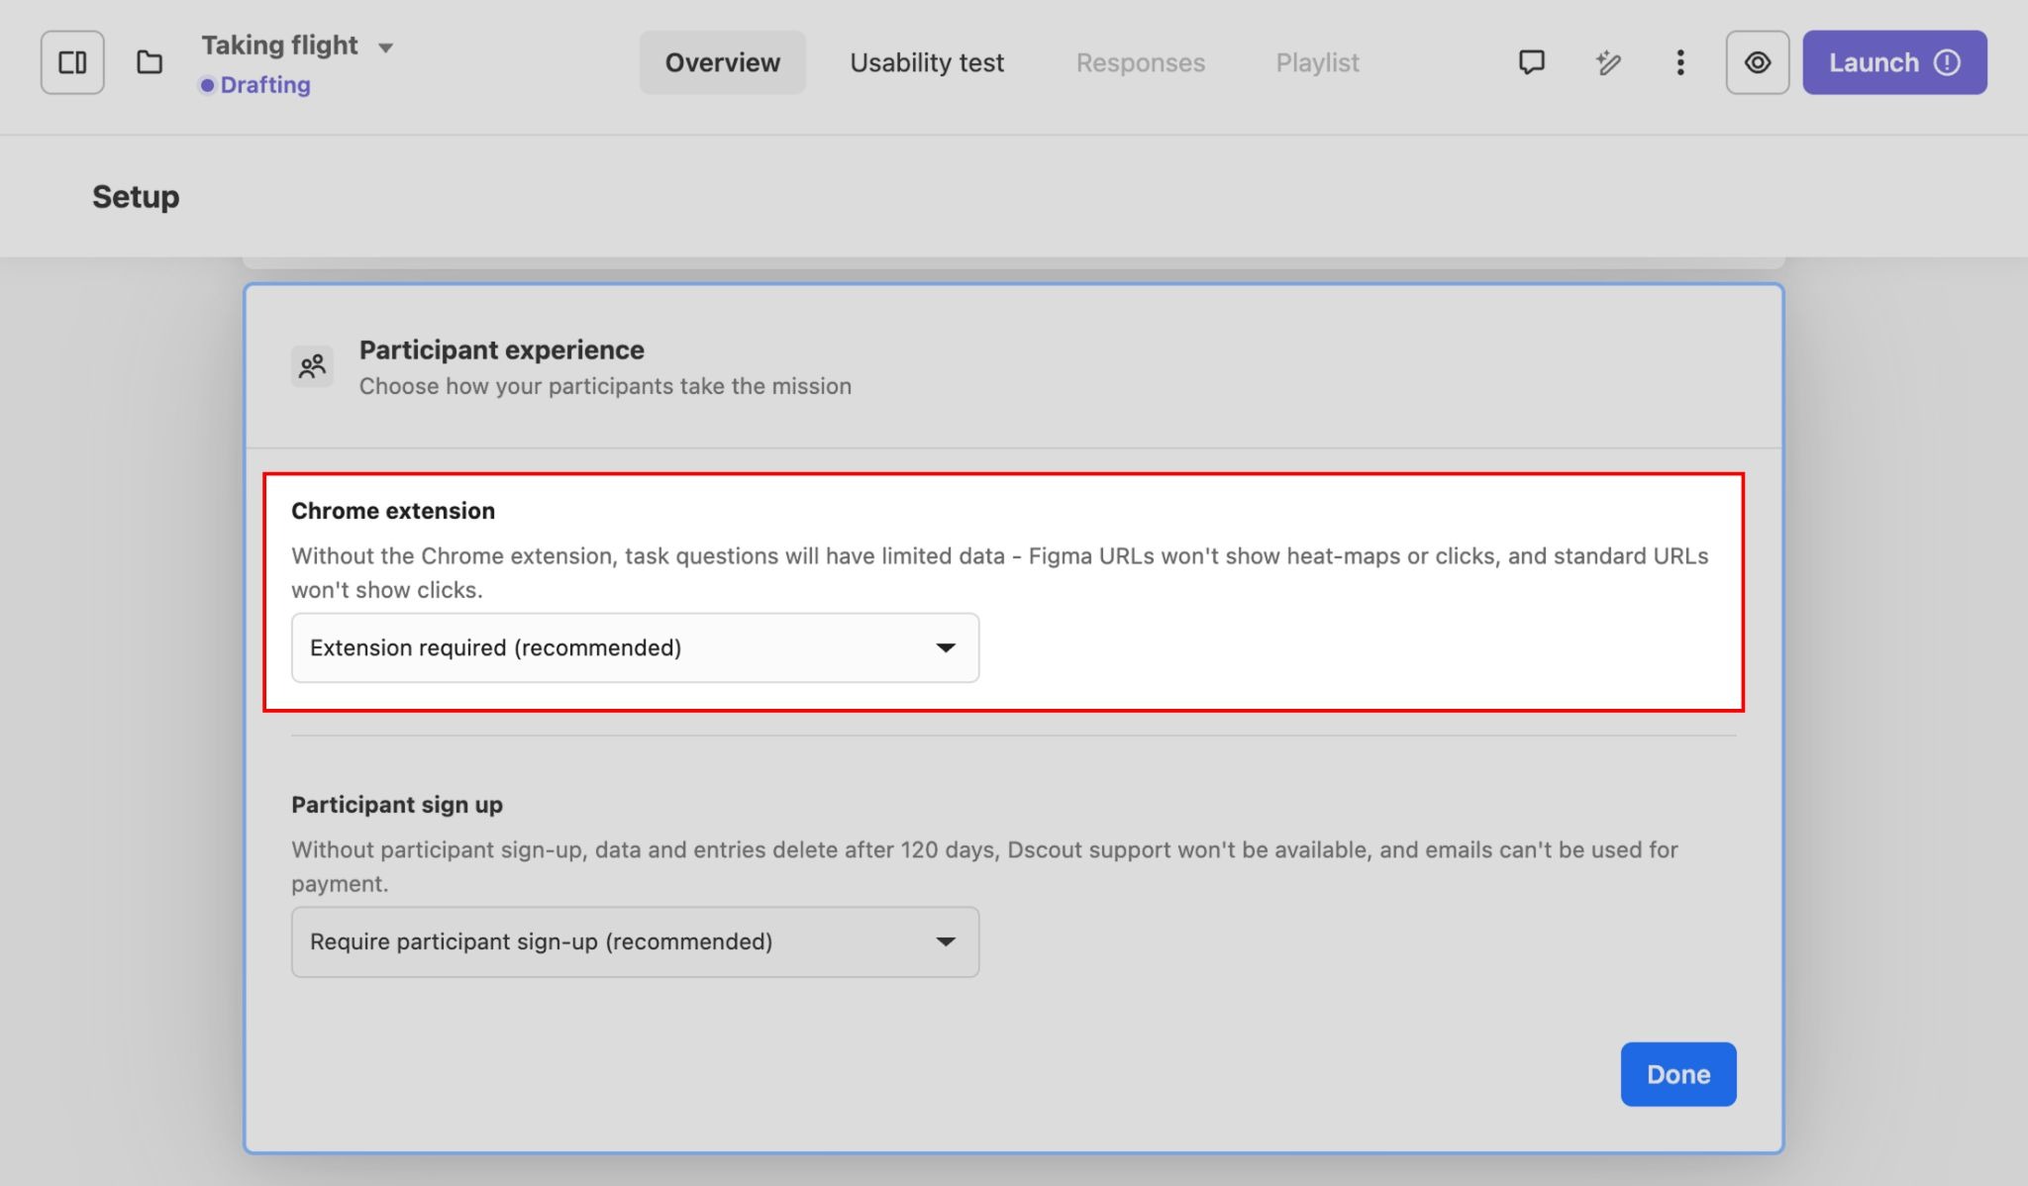Viewport: 2028px width, 1186px height.
Task: Expand the Taking flight title dropdown arrow
Action: pos(386,48)
